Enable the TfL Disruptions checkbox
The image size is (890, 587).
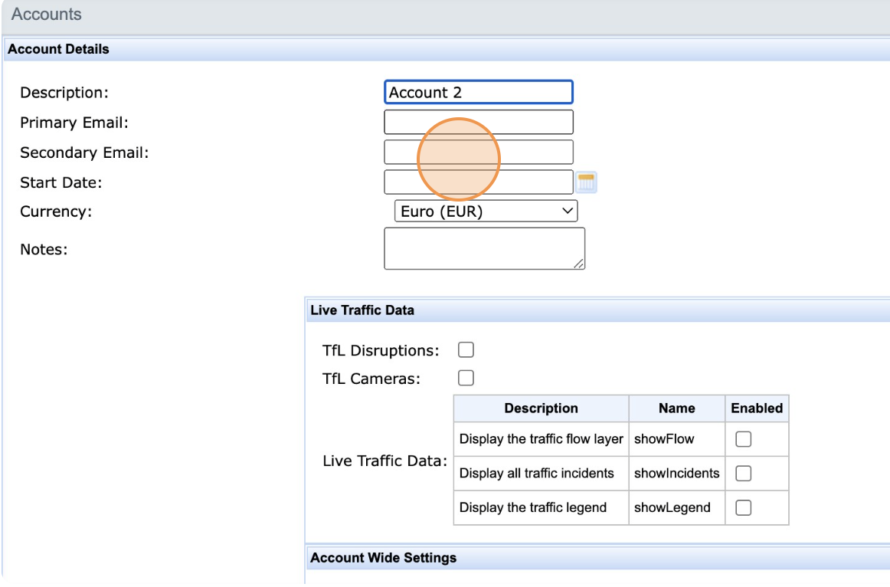click(466, 350)
